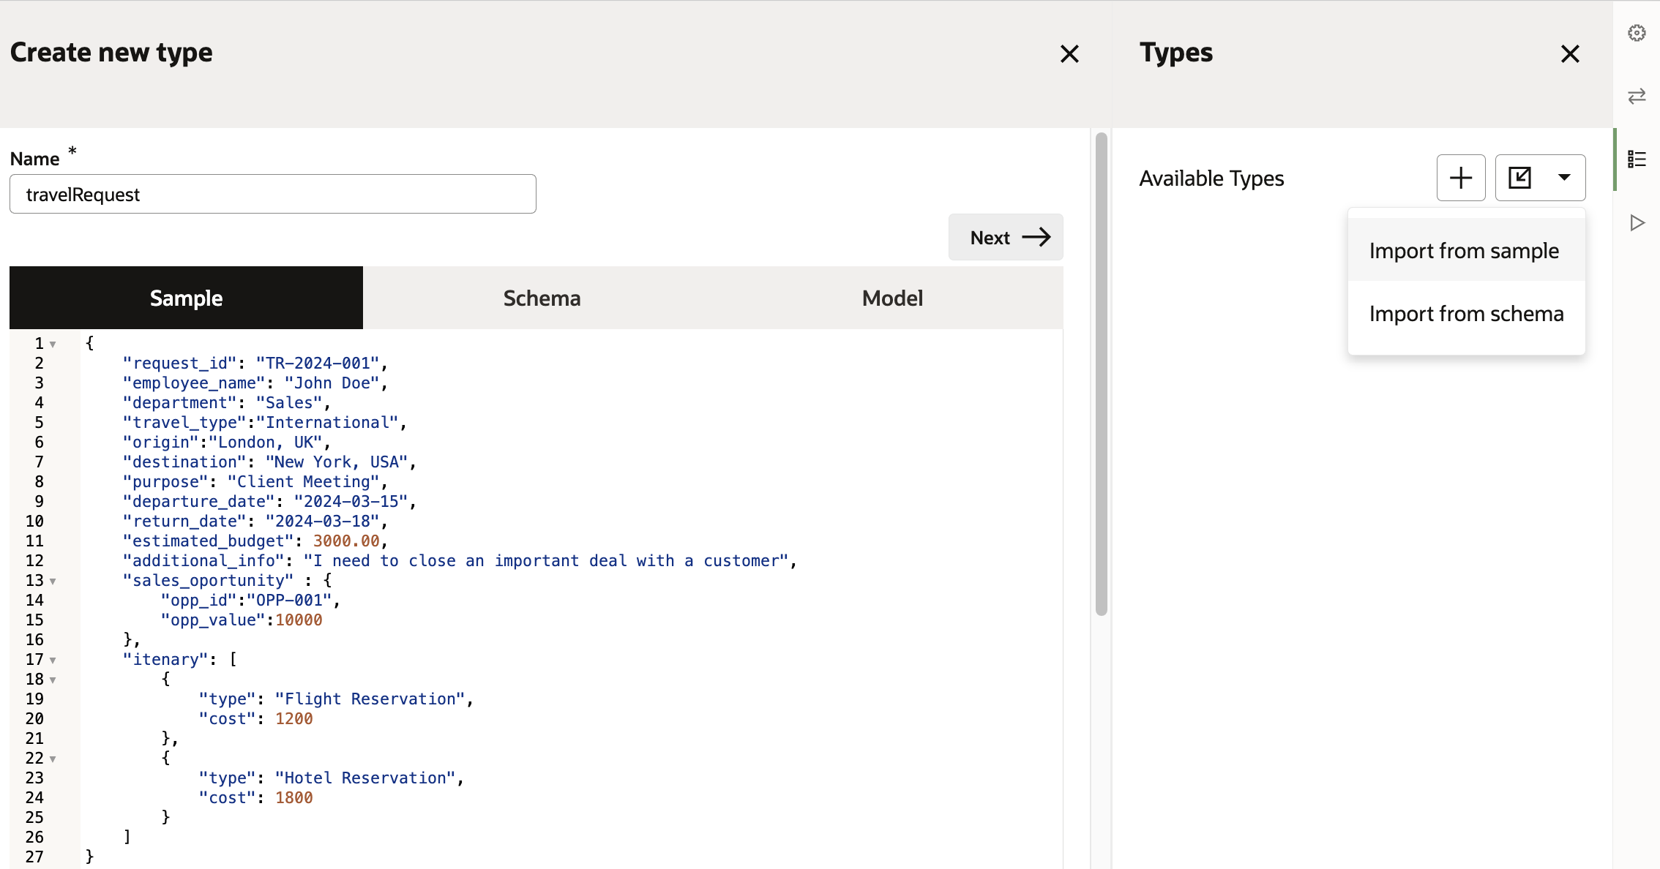Image resolution: width=1660 pixels, height=869 pixels.
Task: Collapse the root JSON object at line 1
Action: pos(52,343)
